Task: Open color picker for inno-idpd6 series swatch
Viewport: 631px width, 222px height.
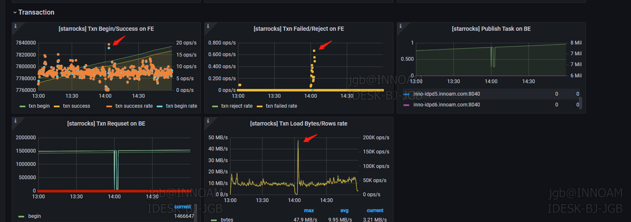Action: click(x=407, y=105)
